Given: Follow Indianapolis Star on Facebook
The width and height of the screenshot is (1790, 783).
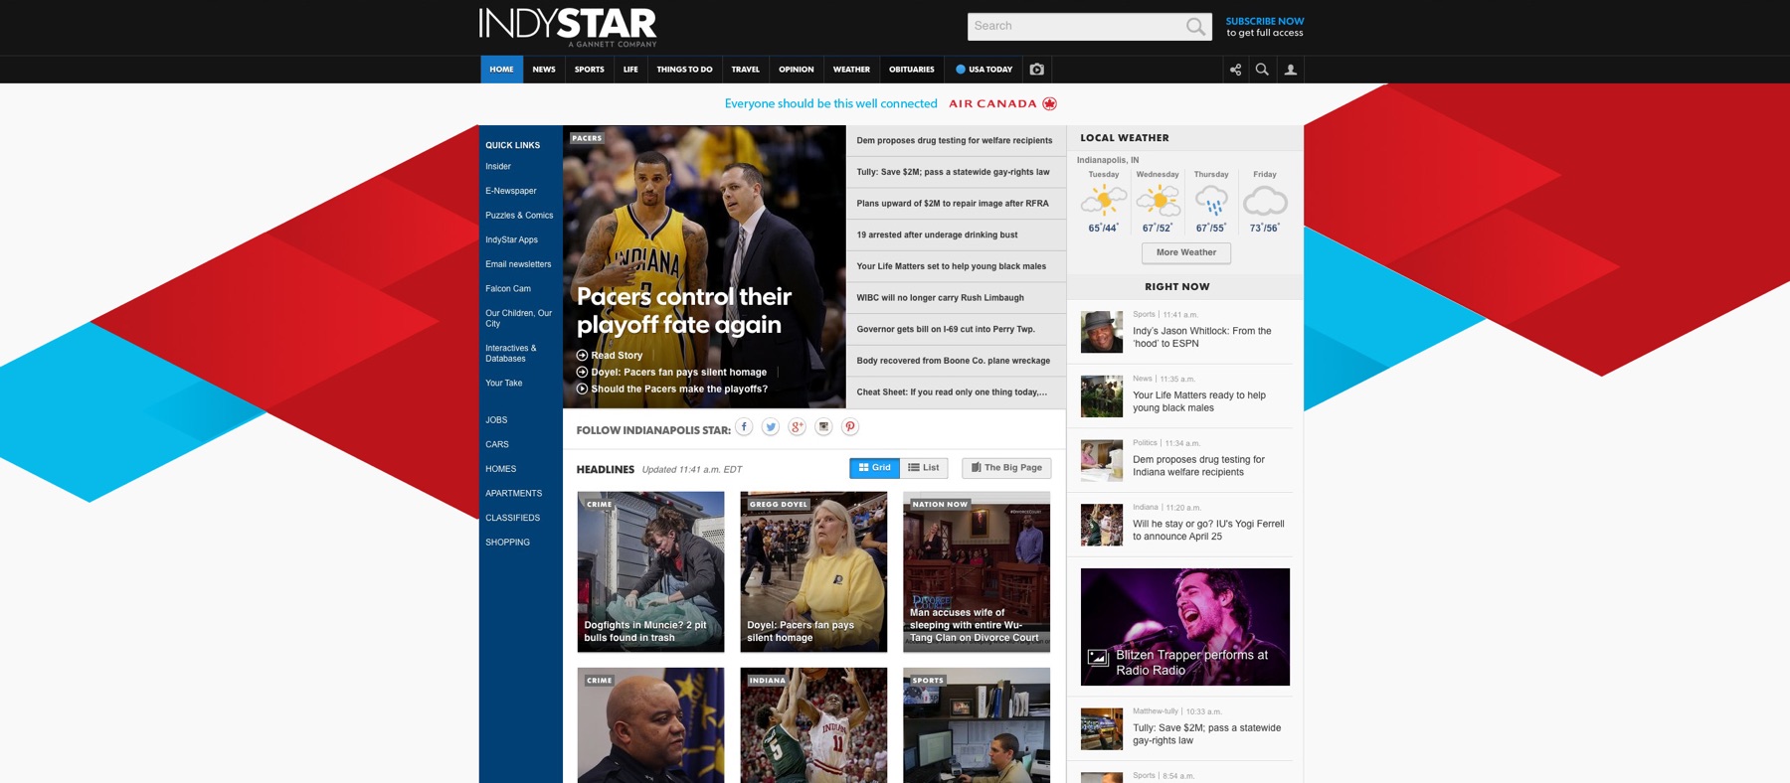Looking at the screenshot, I should point(744,426).
